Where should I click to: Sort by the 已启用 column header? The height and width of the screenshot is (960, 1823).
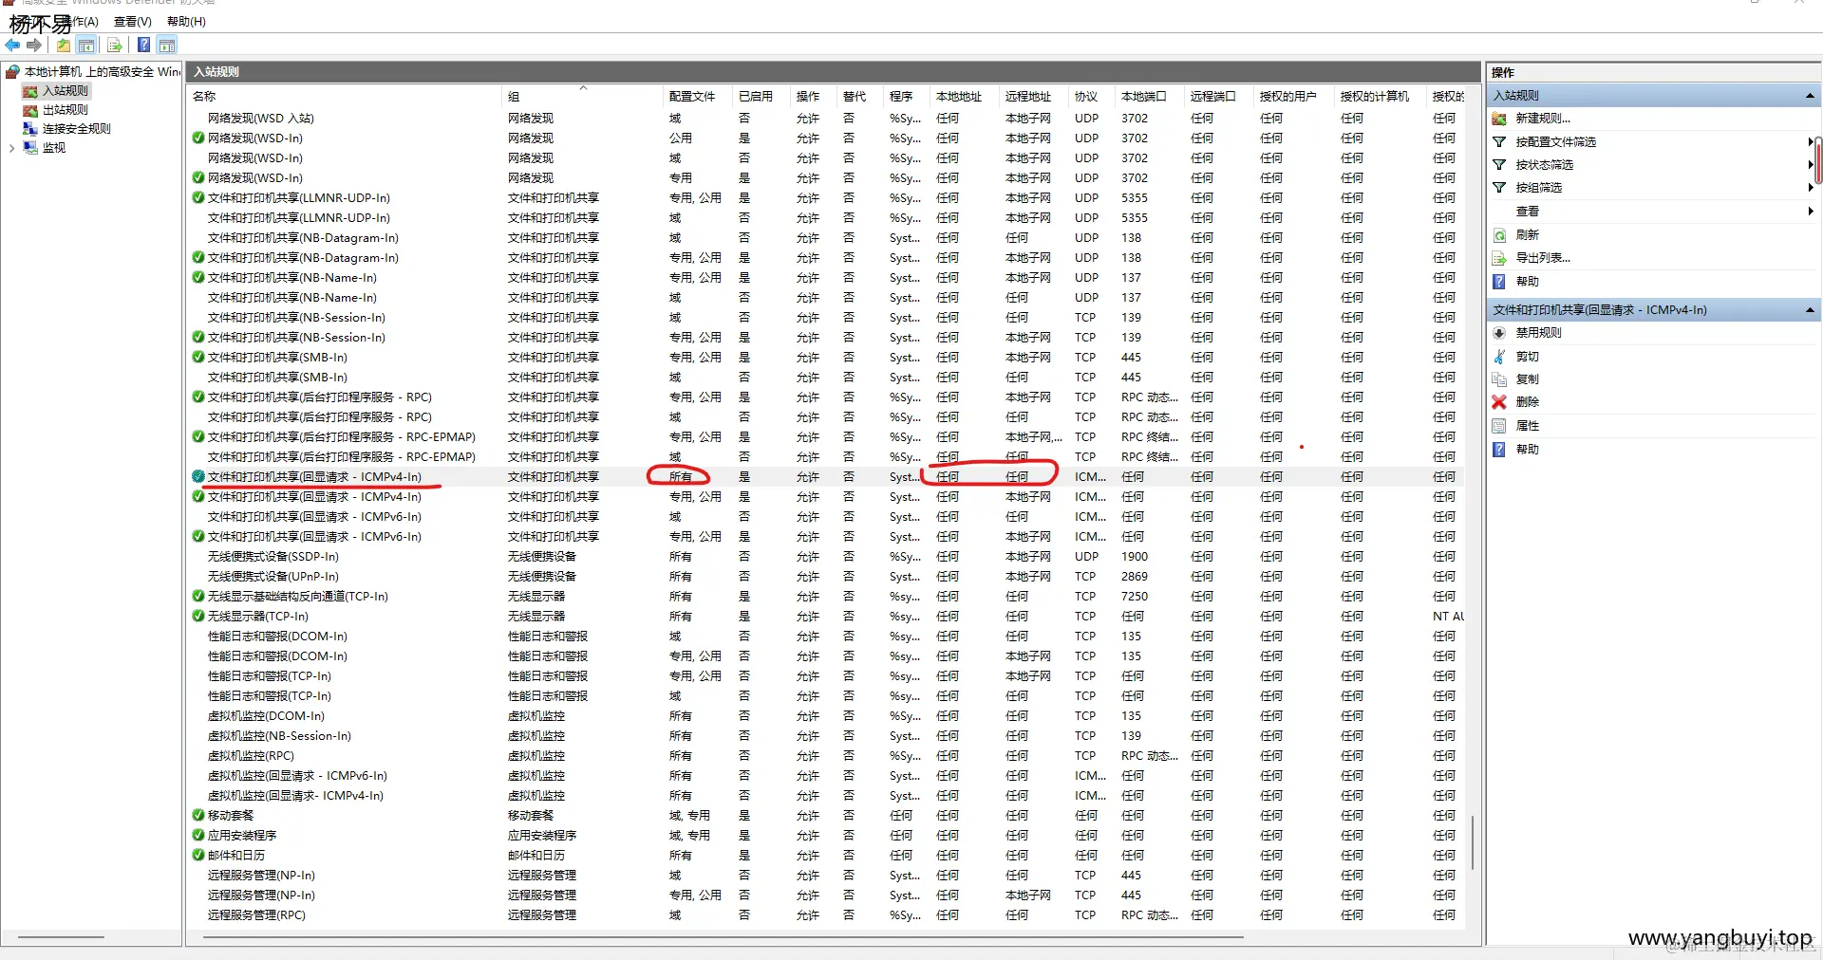pos(761,97)
